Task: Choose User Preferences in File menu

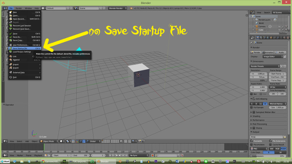Action: click(25, 45)
